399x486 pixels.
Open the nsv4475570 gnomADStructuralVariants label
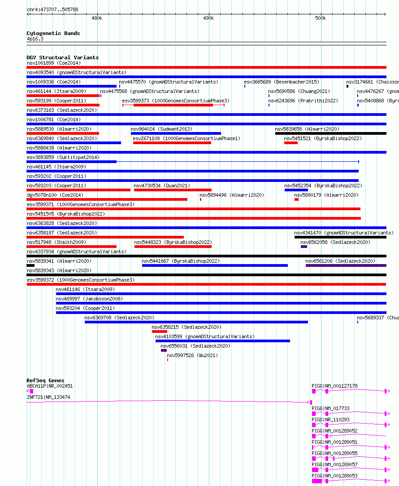point(169,82)
